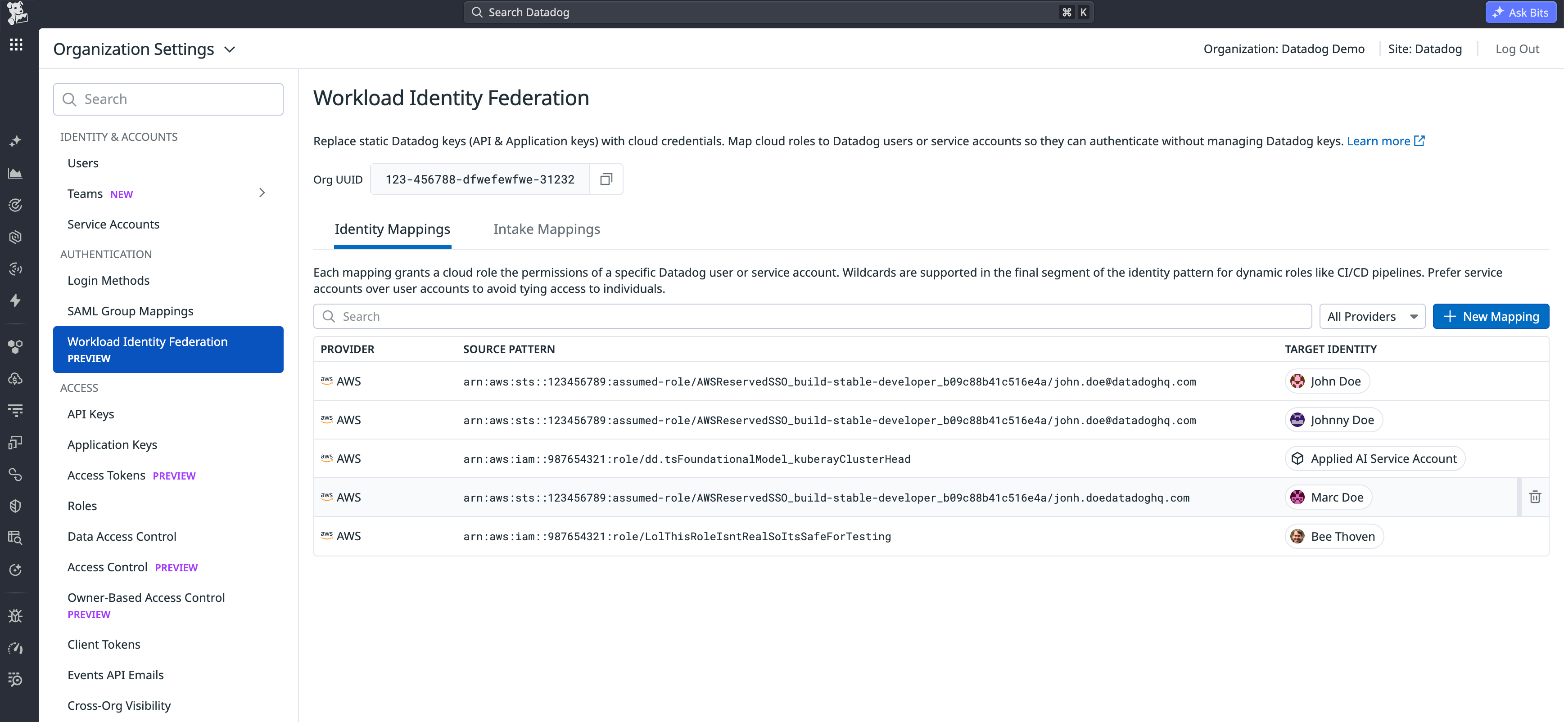Open Cross-Org Visibility page
The width and height of the screenshot is (1564, 722).
click(x=118, y=706)
